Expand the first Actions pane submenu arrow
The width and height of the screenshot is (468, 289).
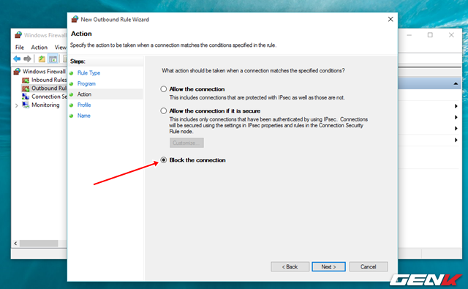[x=456, y=106]
